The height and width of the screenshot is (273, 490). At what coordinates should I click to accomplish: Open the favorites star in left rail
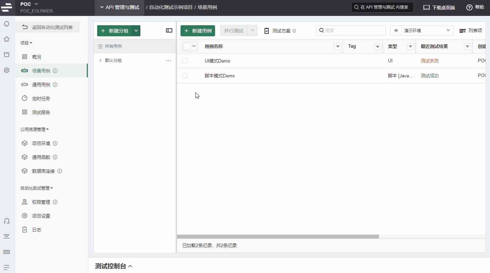(x=7, y=39)
